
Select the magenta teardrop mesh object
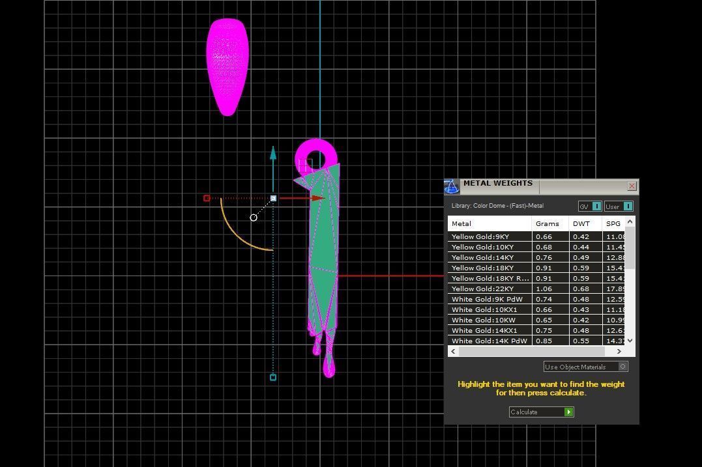tap(227, 67)
